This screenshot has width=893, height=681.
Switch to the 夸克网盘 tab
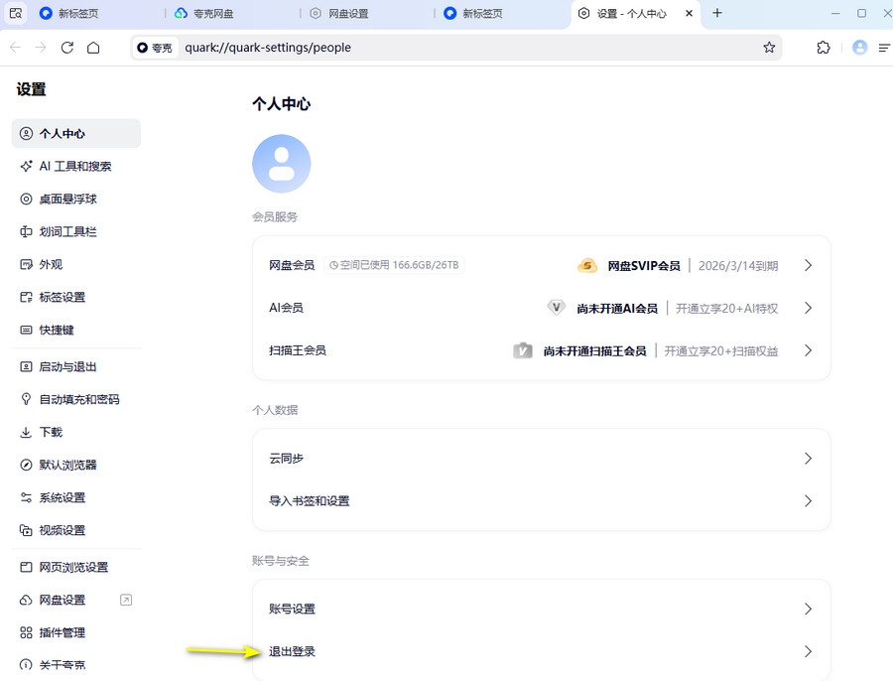[x=230, y=14]
